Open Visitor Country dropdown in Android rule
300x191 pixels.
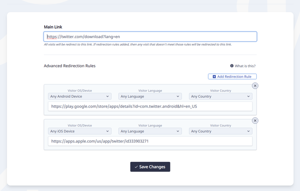coord(221,96)
